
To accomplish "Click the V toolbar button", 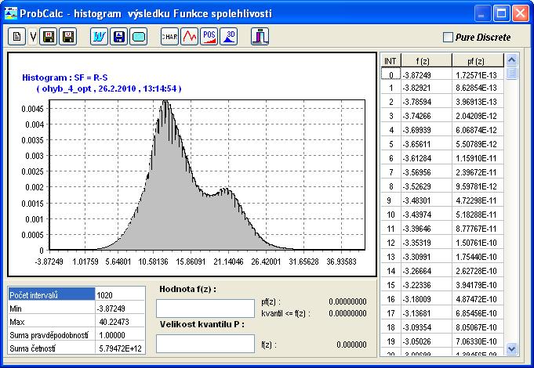I will point(33,36).
